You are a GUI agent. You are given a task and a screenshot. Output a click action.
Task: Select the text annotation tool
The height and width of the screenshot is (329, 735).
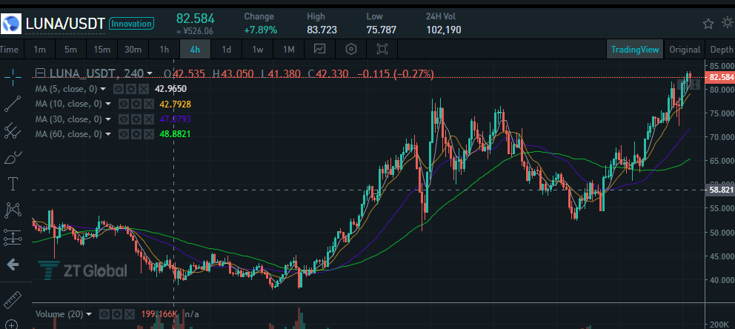13,185
